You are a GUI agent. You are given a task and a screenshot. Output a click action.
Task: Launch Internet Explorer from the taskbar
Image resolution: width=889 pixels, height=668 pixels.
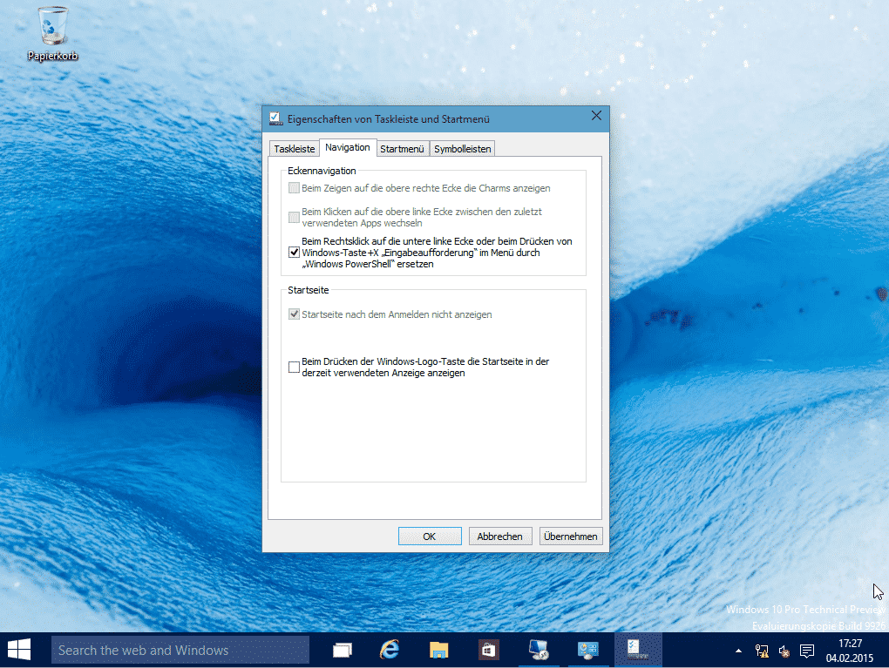pos(390,650)
